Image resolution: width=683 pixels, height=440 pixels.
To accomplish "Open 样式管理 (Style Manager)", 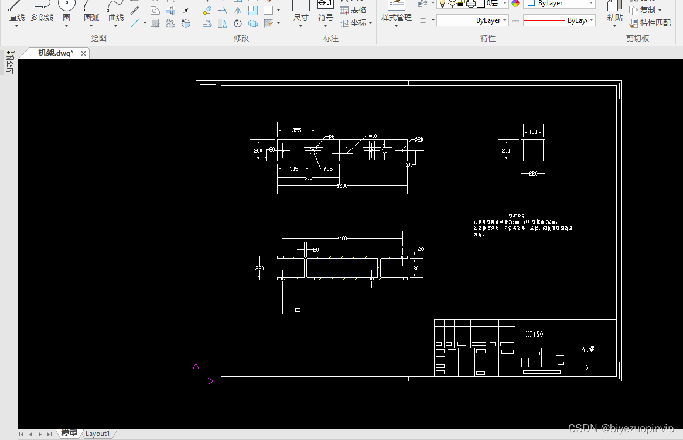I will pyautogui.click(x=397, y=11).
